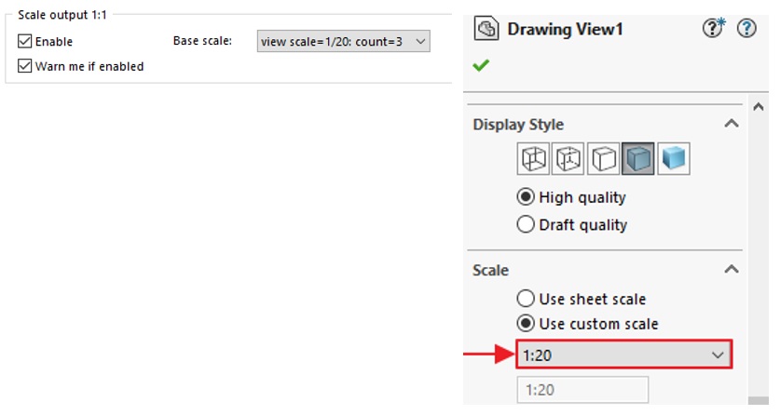Collapse the Display Style section

coord(731,124)
